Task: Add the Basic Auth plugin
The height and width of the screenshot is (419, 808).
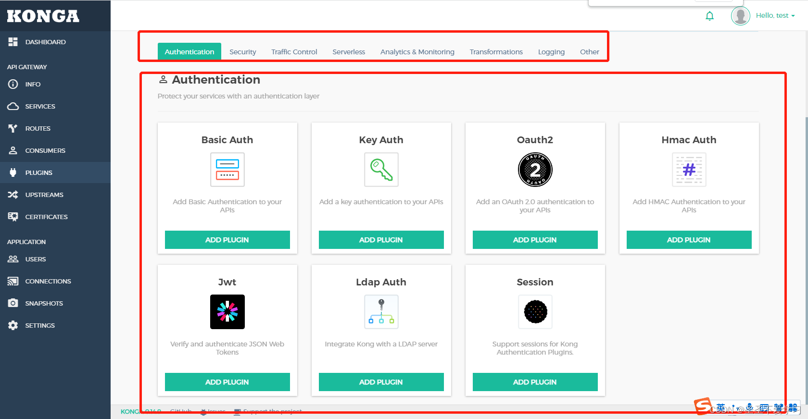Action: pos(227,240)
